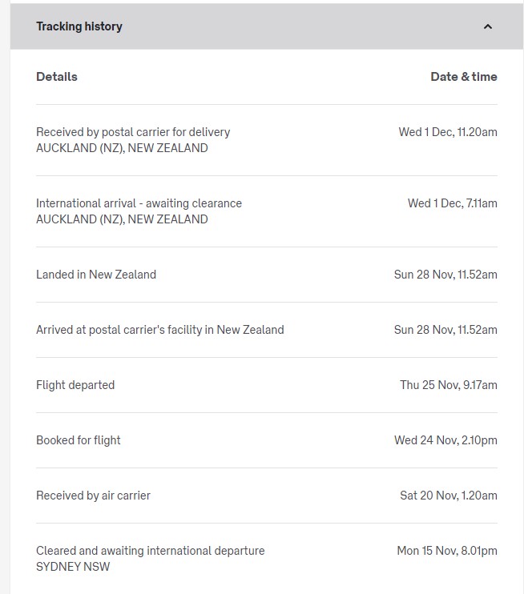The height and width of the screenshot is (594, 524).
Task: Click the Wed 1 Dec, 11.20am timestamp
Action: coord(448,132)
